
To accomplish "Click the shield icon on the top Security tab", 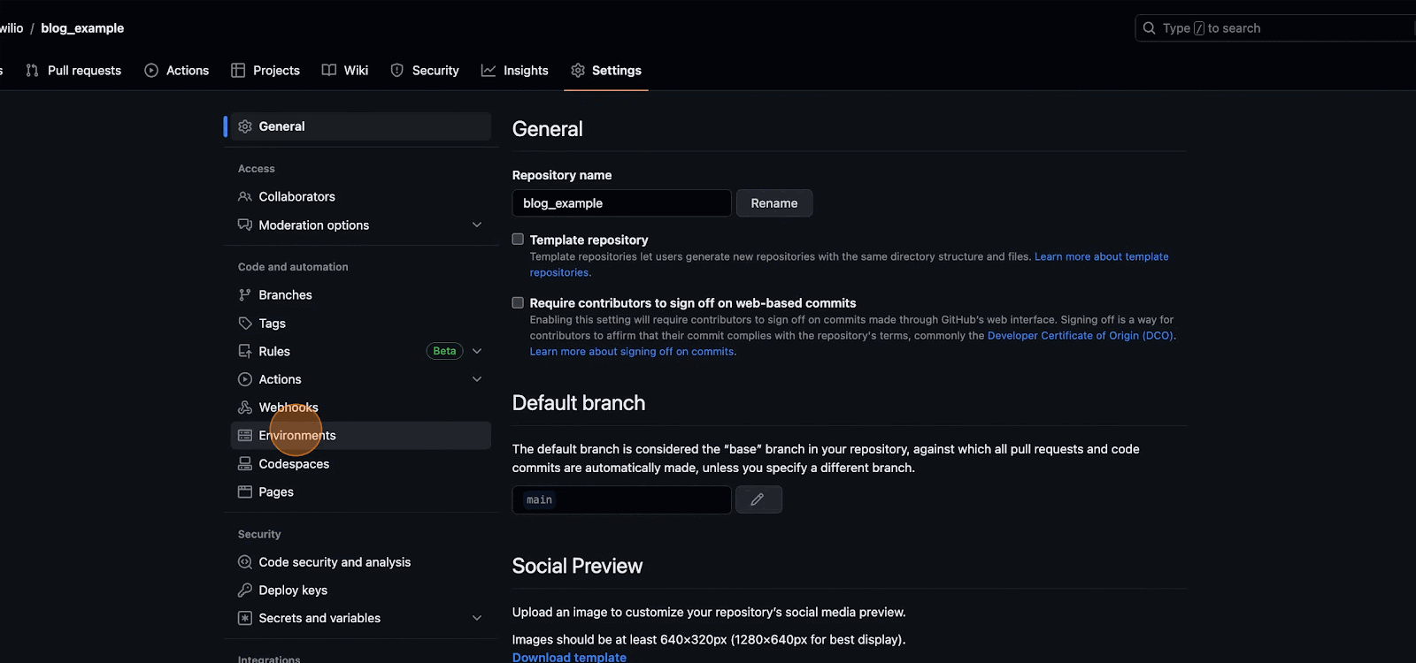I will click(397, 70).
